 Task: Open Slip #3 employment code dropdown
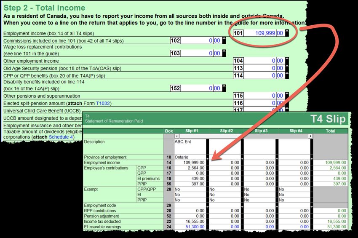277,206
